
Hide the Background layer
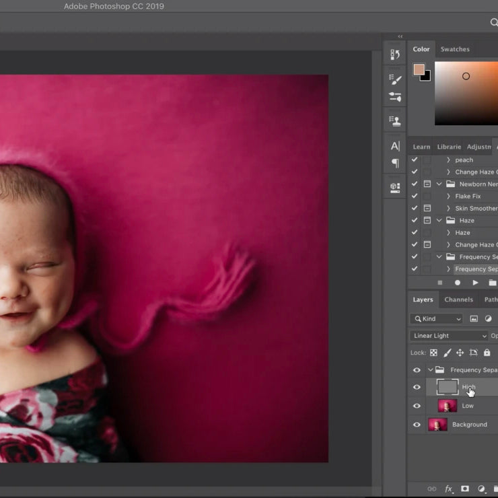(x=417, y=425)
